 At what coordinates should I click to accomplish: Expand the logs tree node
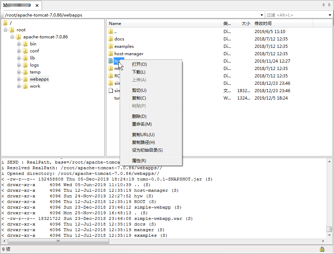click(19, 65)
